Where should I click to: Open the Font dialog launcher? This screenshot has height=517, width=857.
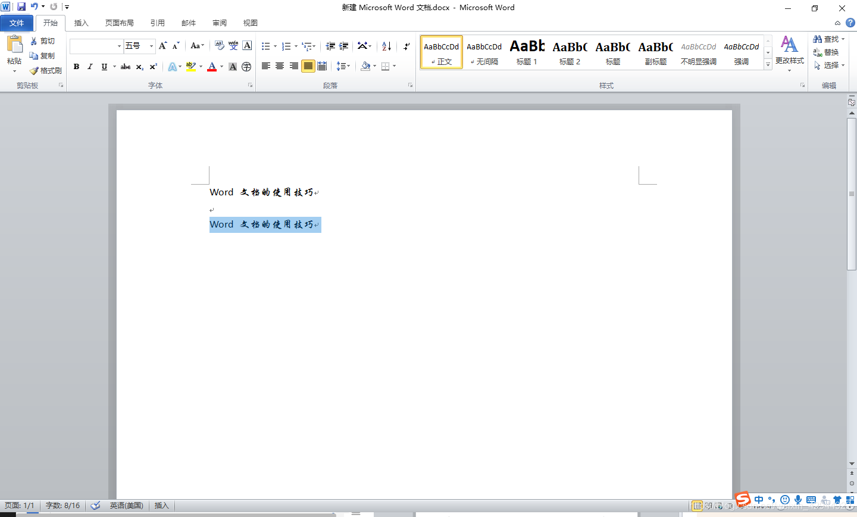point(250,86)
